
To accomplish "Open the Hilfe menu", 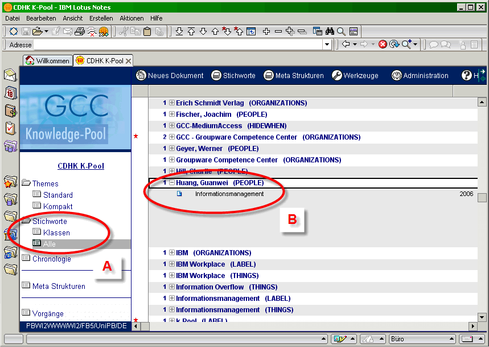I will point(156,18).
